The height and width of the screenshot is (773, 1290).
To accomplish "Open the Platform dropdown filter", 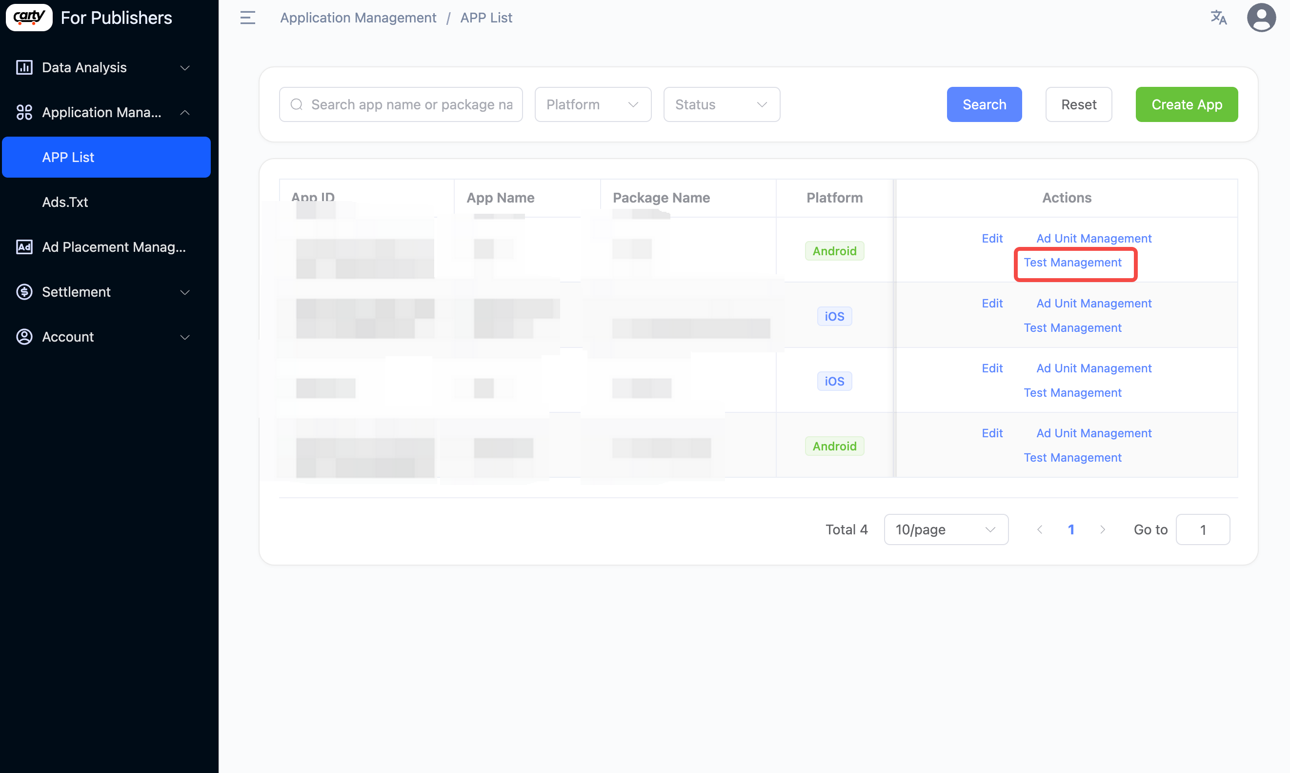I will 593,105.
